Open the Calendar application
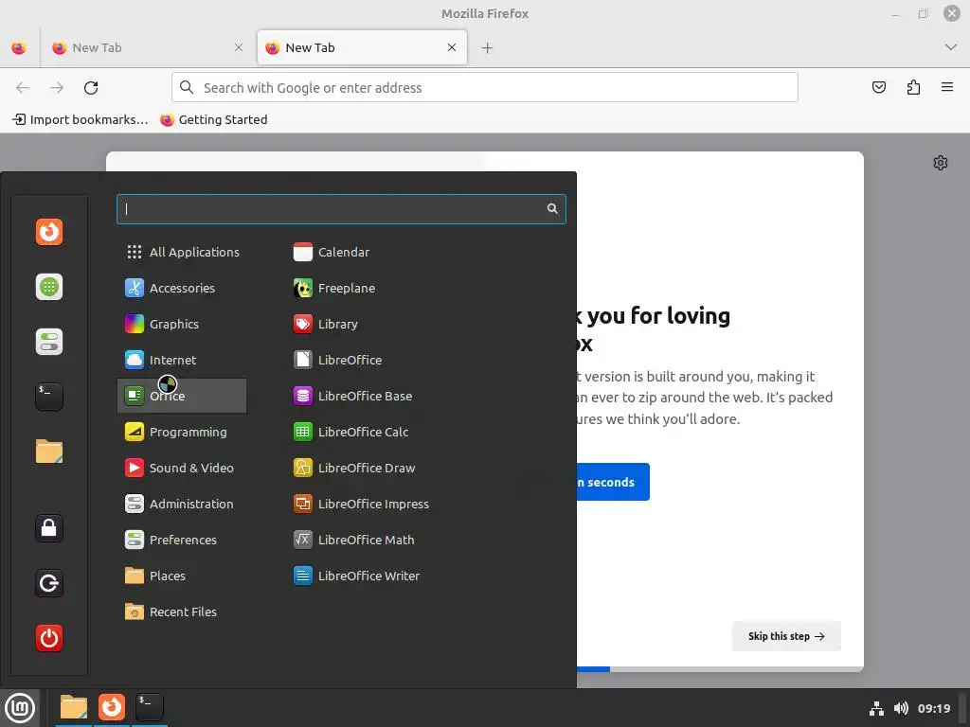This screenshot has width=970, height=727. [x=332, y=252]
